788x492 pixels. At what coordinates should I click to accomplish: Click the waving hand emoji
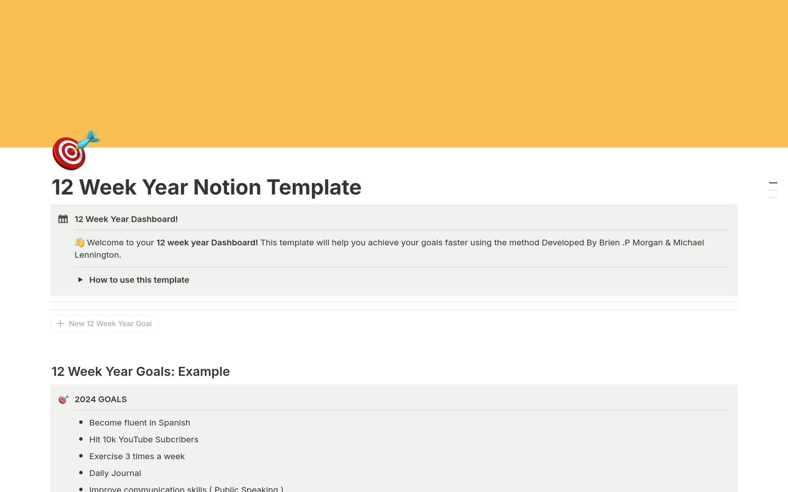click(x=80, y=243)
